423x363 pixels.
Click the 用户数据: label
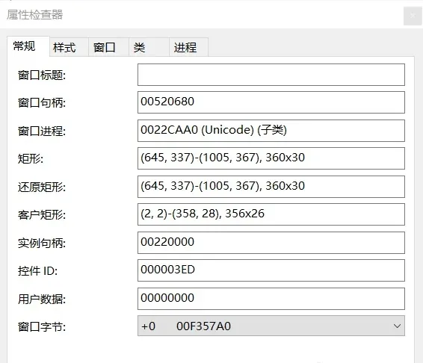[42, 300]
